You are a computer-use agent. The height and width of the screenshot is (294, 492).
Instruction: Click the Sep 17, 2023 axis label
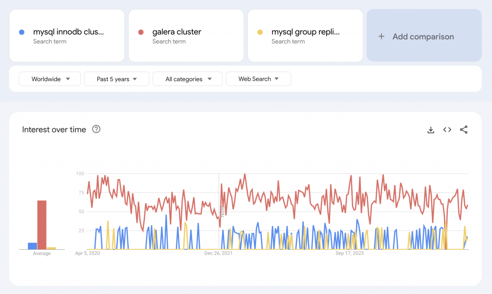point(350,253)
